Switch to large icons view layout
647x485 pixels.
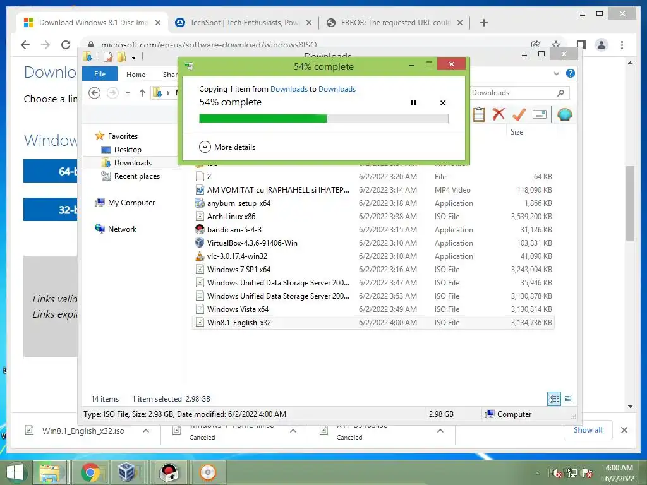(568, 398)
